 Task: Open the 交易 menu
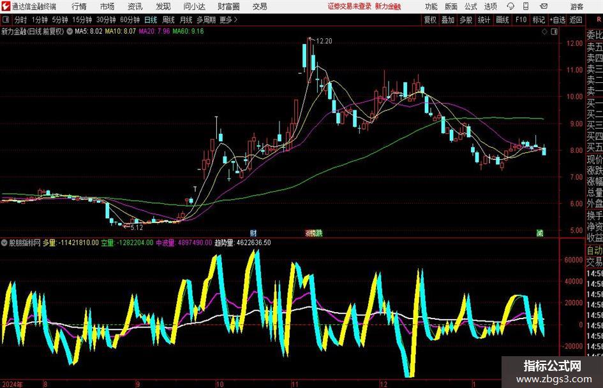coord(260,6)
